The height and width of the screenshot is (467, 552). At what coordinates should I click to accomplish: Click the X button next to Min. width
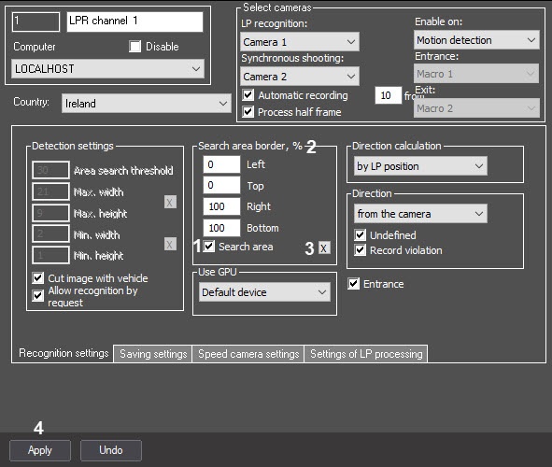pos(170,244)
